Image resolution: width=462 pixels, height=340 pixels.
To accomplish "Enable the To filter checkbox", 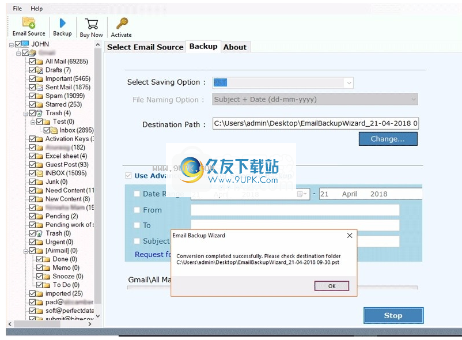I will pyautogui.click(x=137, y=225).
